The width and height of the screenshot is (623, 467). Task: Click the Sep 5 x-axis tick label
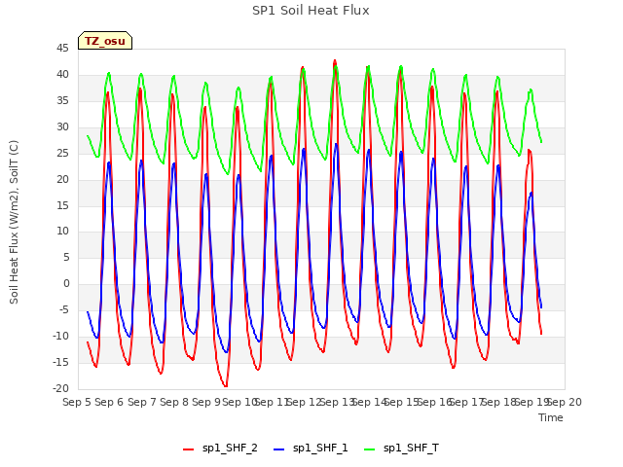[x=77, y=402]
